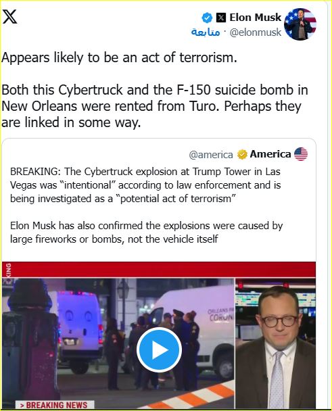Screen dimensions: 332x411
Task: Open Elon Musk's profile picture
Action: (x=300, y=24)
